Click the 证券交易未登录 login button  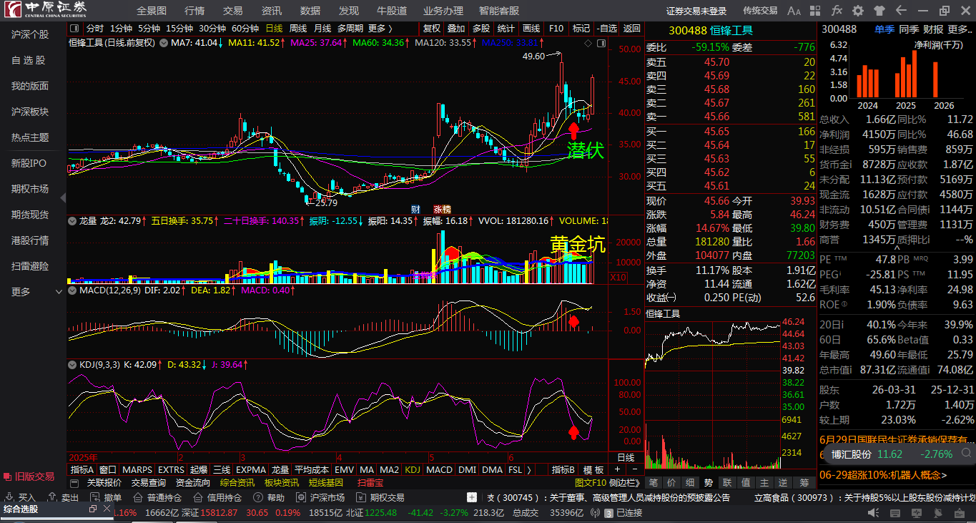click(696, 11)
